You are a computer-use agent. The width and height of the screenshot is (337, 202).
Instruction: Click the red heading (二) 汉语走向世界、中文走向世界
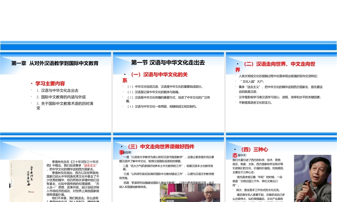pyautogui.click(x=275, y=67)
